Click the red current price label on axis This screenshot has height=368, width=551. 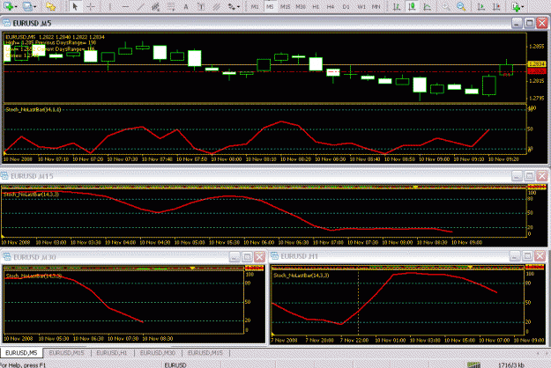tap(537, 71)
